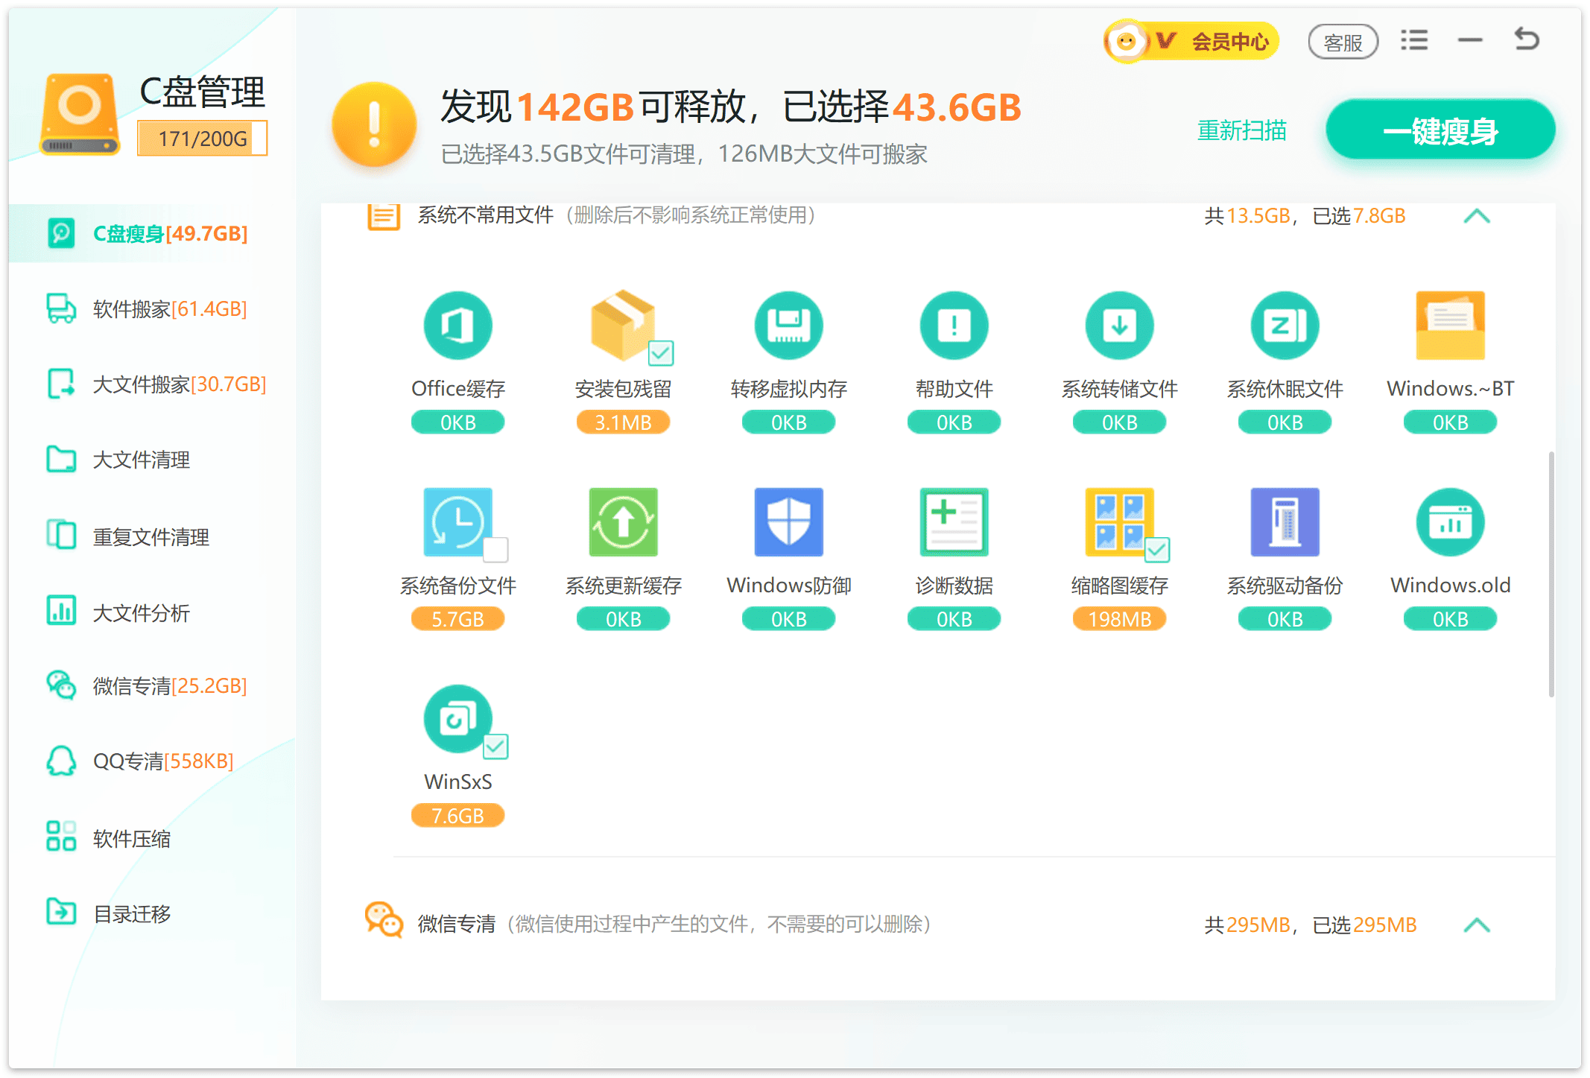Viewport: 1590px width, 1078px height.
Task: Open the 客服 button
Action: [1343, 42]
